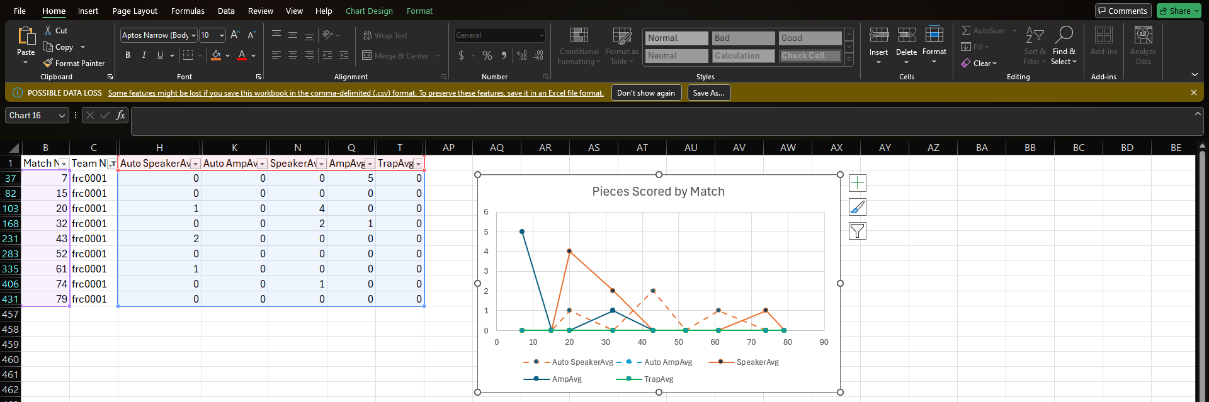Open the Match N column filter dropdown
The height and width of the screenshot is (402, 1209).
coord(64,164)
